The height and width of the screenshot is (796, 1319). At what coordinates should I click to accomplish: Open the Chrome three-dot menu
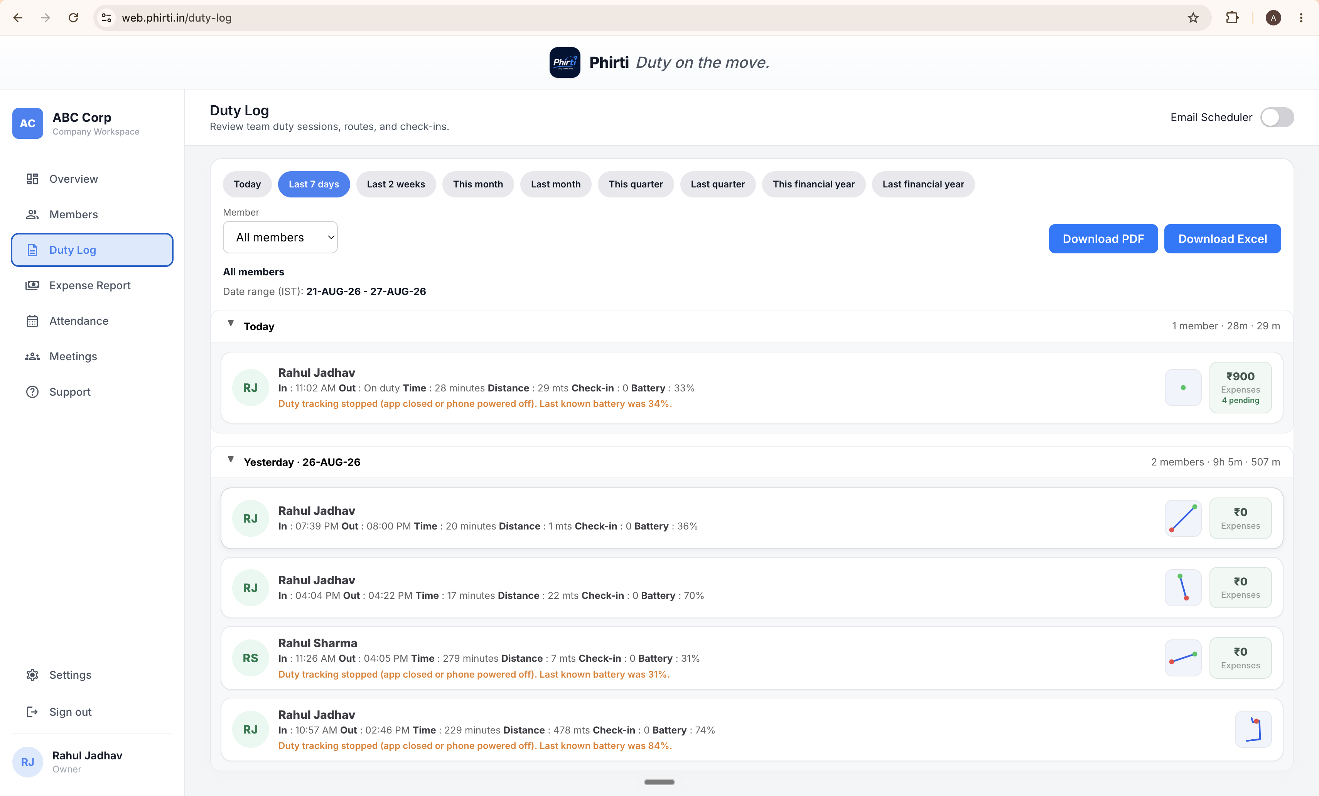click(x=1301, y=18)
